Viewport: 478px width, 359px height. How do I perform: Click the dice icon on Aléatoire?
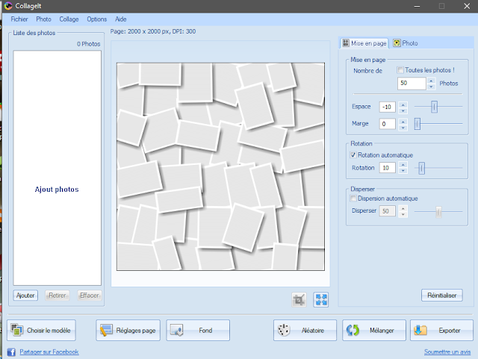pyautogui.click(x=284, y=330)
